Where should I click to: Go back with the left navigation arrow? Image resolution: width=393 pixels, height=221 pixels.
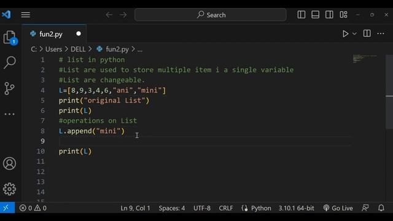[109, 15]
